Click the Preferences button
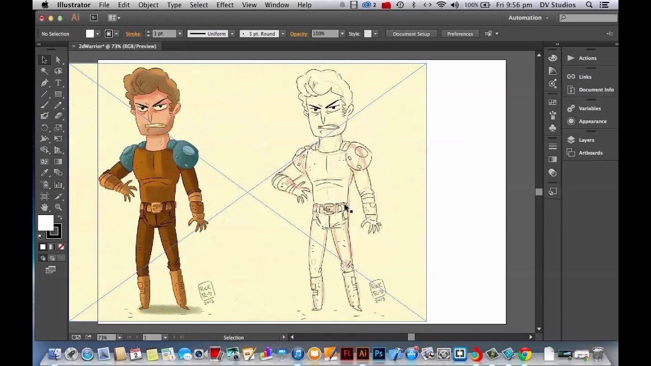Image resolution: width=651 pixels, height=366 pixels. (x=460, y=34)
